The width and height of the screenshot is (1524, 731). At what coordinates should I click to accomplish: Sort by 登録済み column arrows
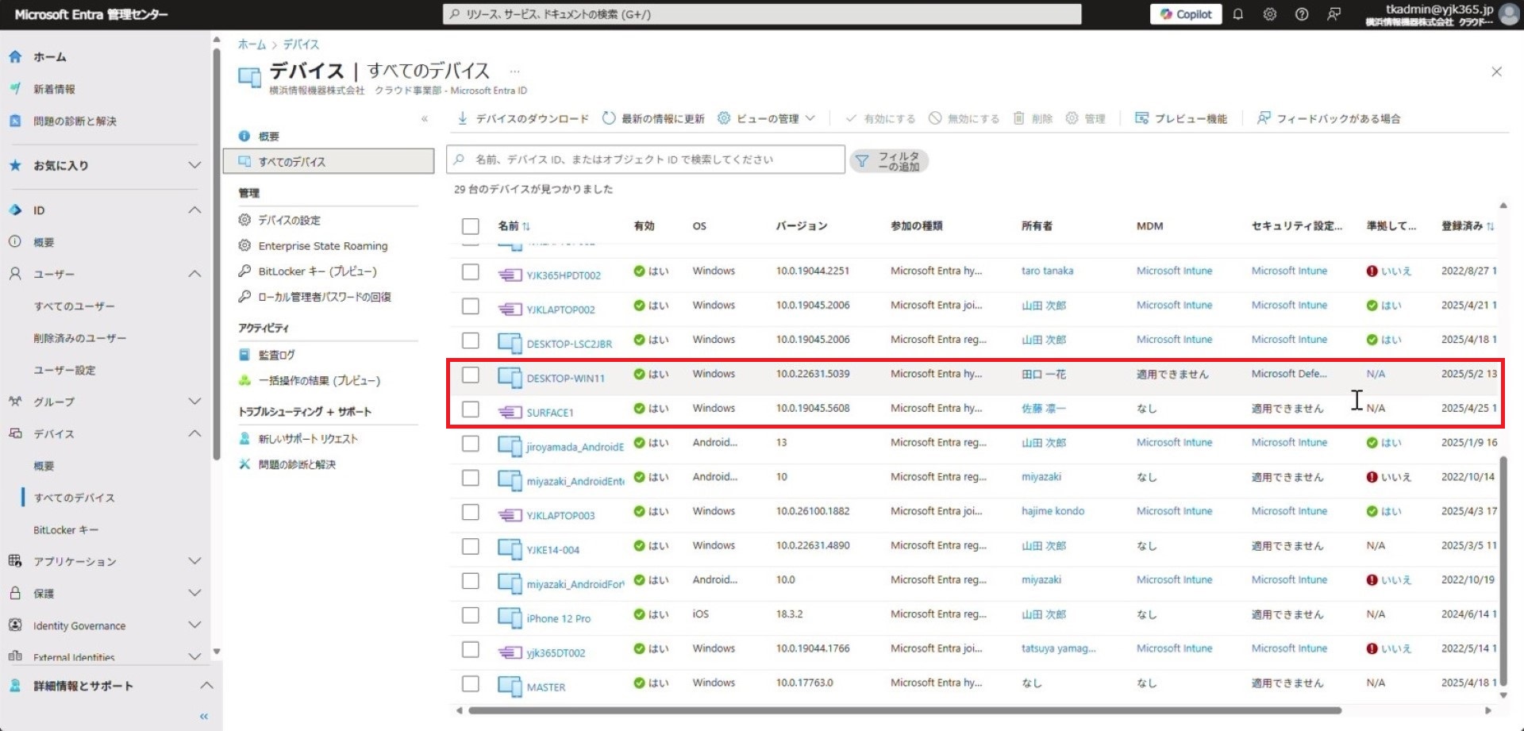click(x=1490, y=226)
